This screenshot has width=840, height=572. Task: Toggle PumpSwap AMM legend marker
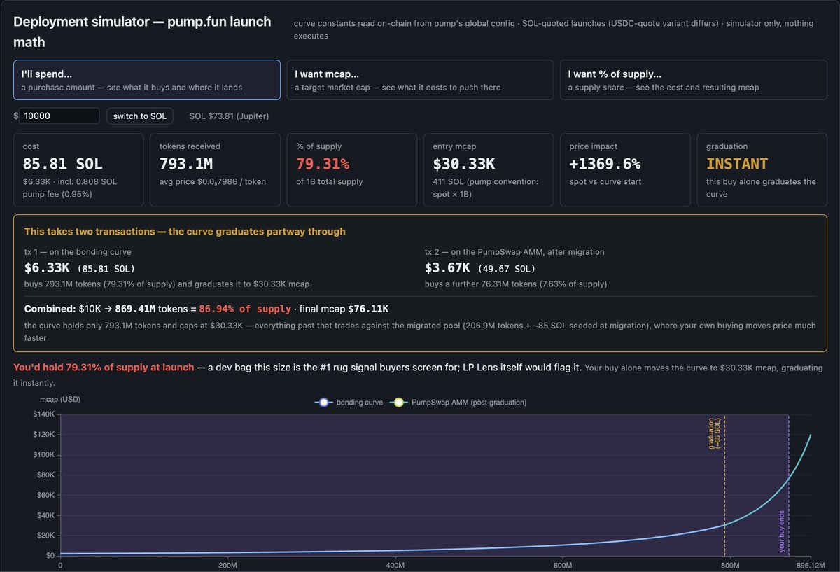point(399,403)
